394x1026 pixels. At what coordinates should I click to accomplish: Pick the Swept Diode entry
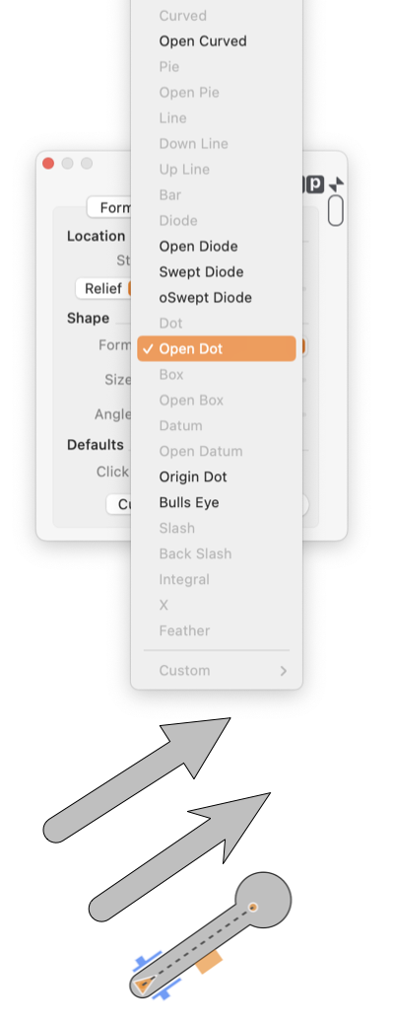tap(201, 272)
